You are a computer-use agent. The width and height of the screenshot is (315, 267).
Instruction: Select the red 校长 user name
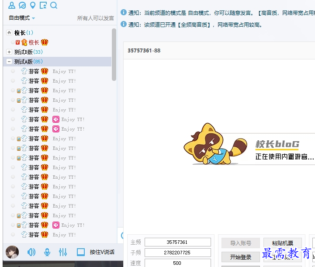click(34, 42)
